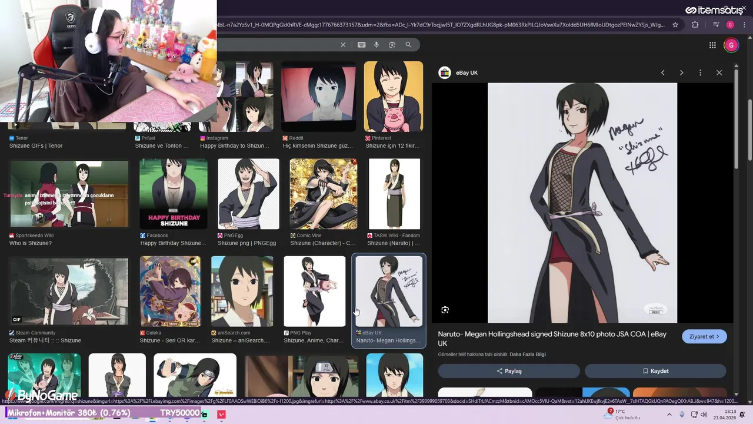Screen dimensions: 753x424
Task: Open the Chrome three-dot menu
Action: (744, 25)
